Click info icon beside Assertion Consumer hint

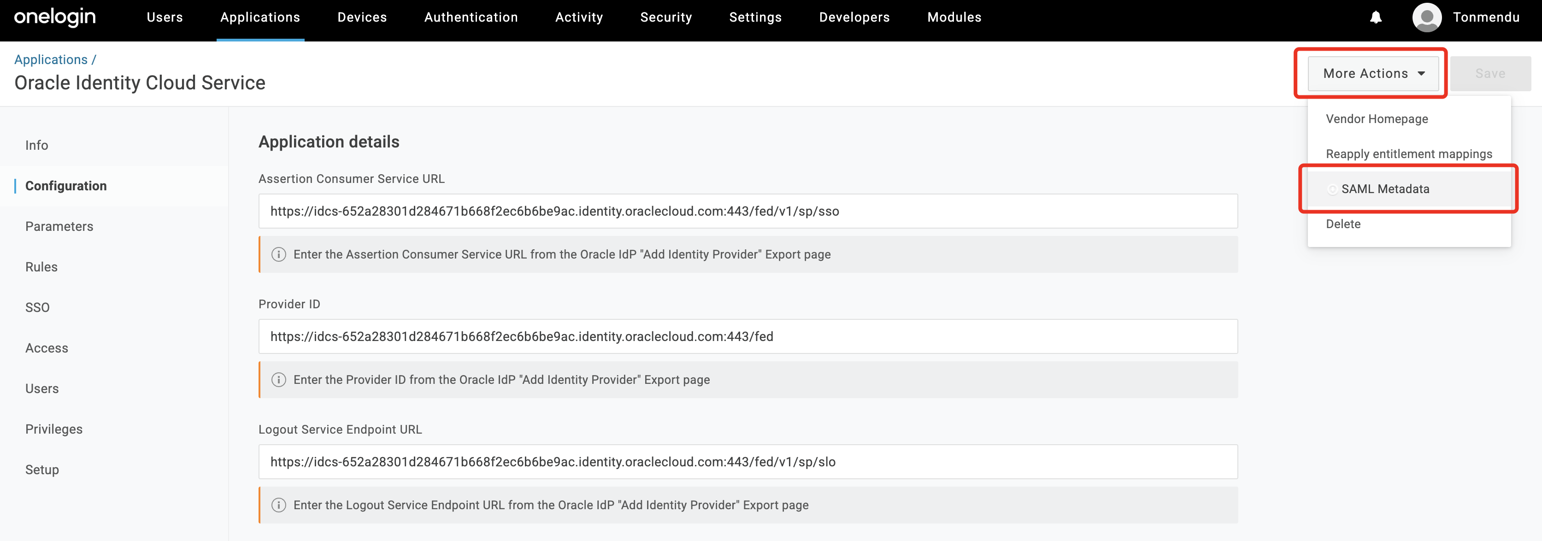[278, 254]
